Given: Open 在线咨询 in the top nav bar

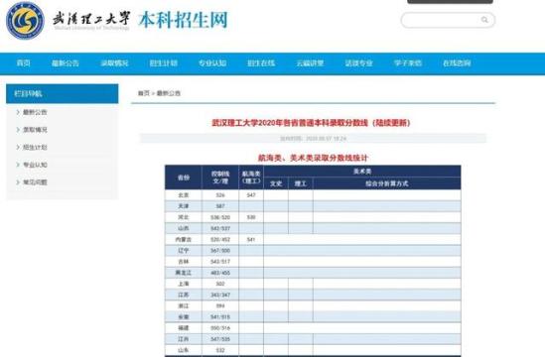Looking at the screenshot, I should (x=457, y=62).
